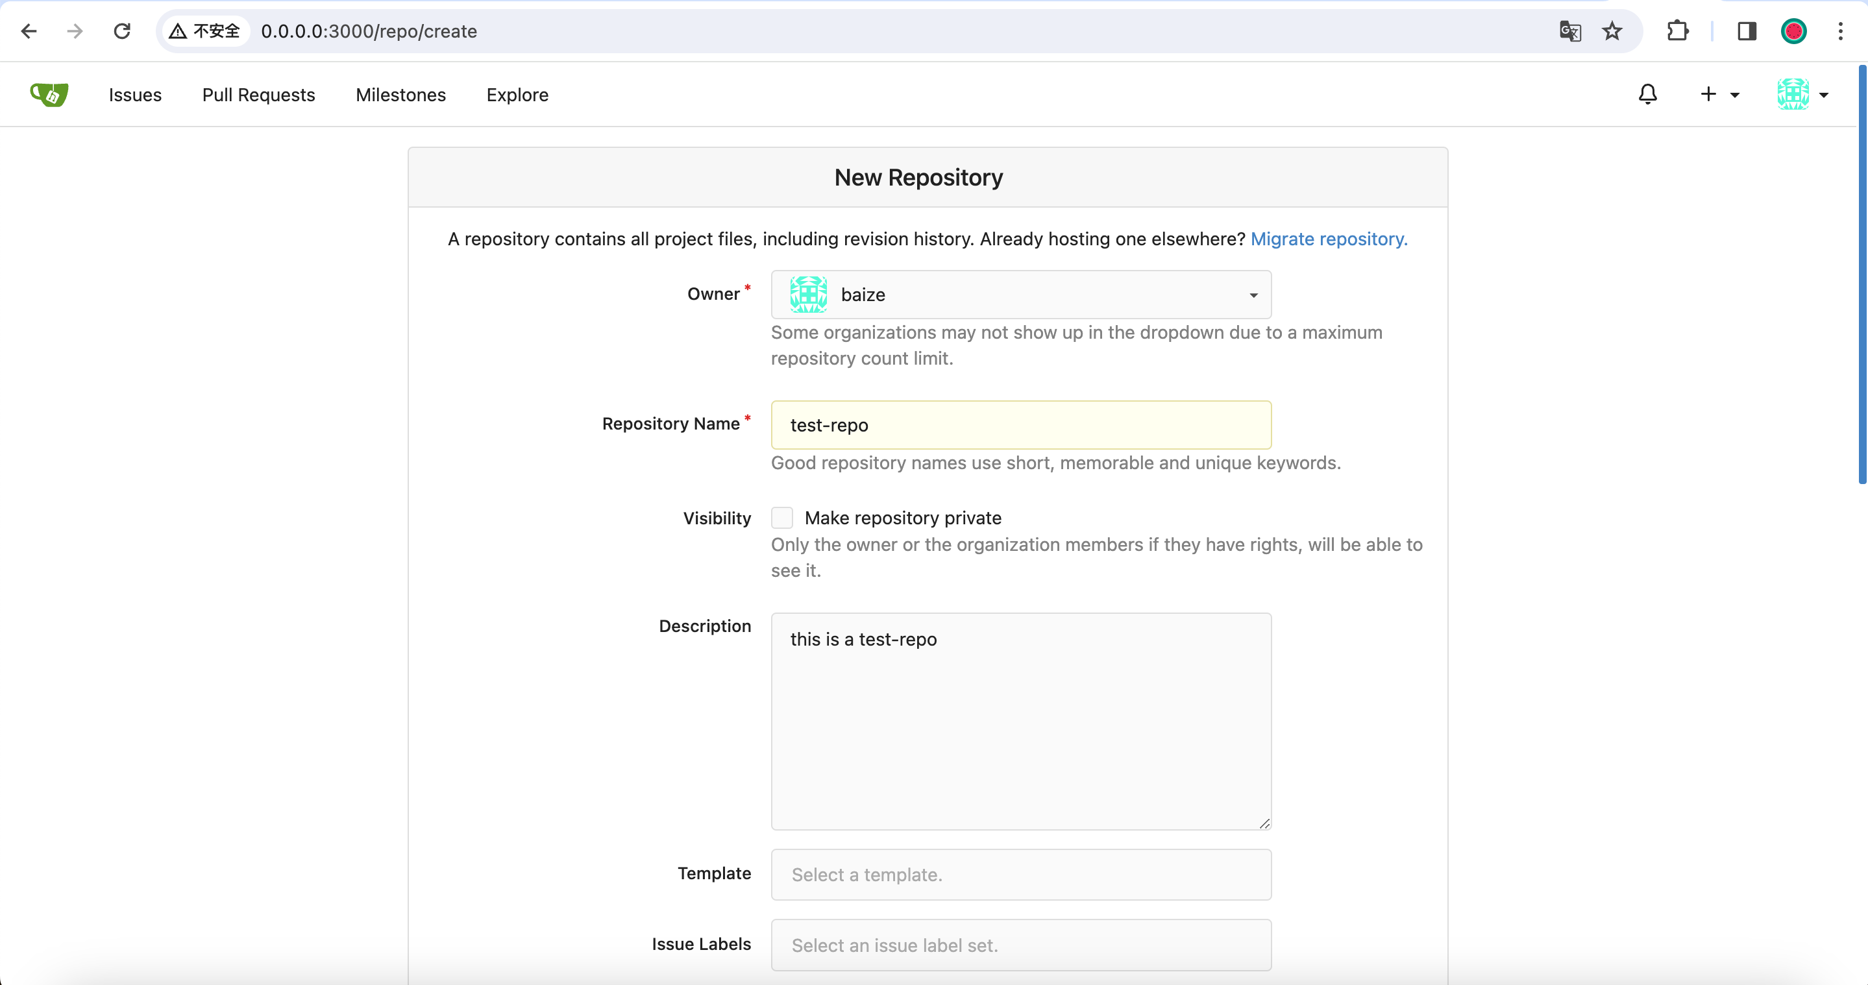Expand the Owner dropdown showing baize
Image resolution: width=1868 pixels, height=985 pixels.
pos(1021,295)
